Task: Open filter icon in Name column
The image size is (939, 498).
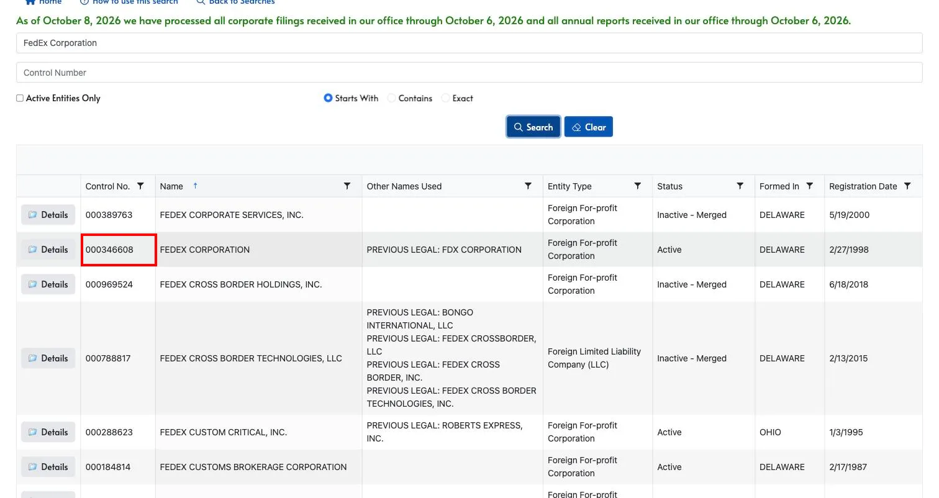Action: [347, 186]
